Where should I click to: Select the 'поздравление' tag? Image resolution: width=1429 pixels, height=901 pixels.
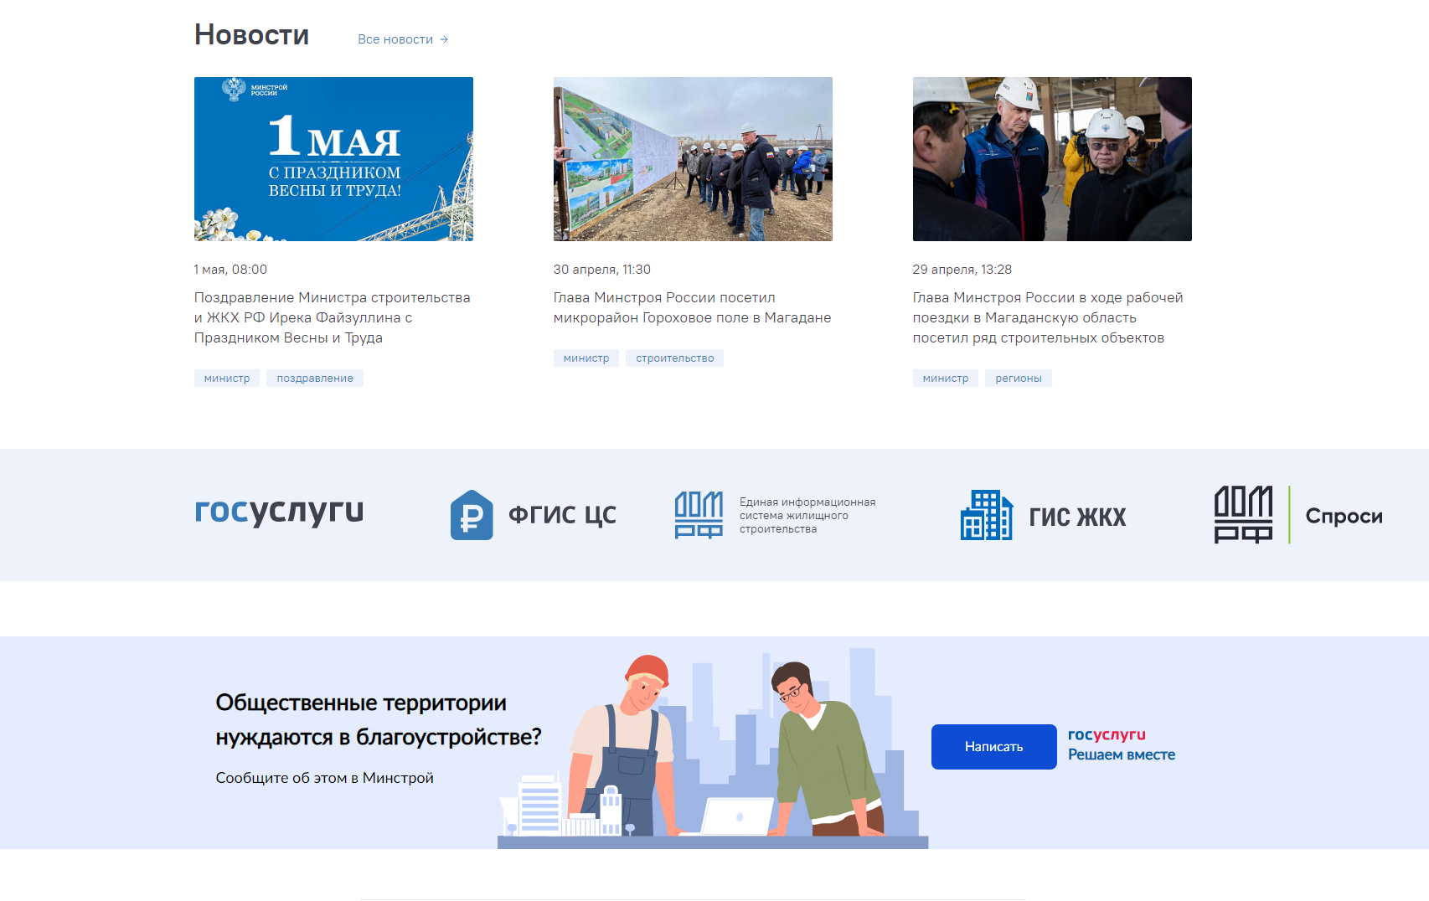[x=315, y=378]
